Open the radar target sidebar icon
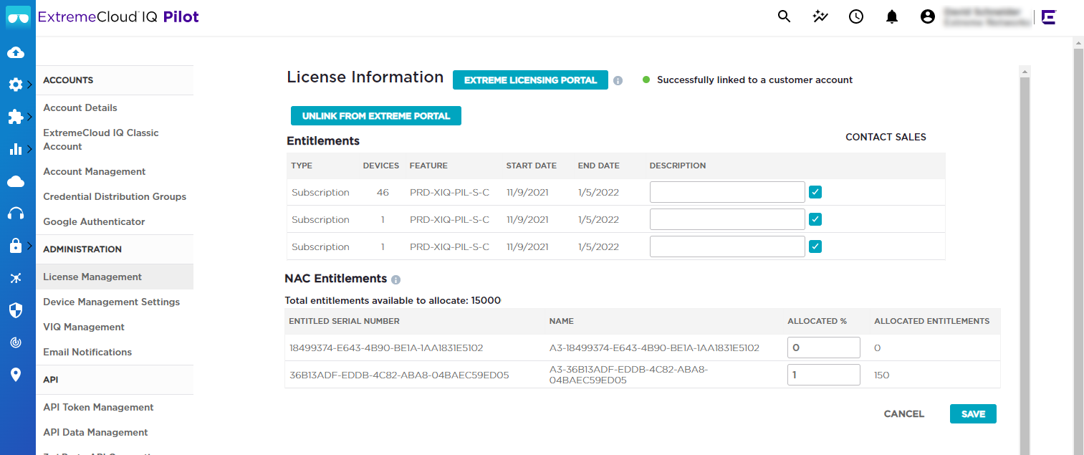The height and width of the screenshot is (455, 1084). tap(16, 343)
